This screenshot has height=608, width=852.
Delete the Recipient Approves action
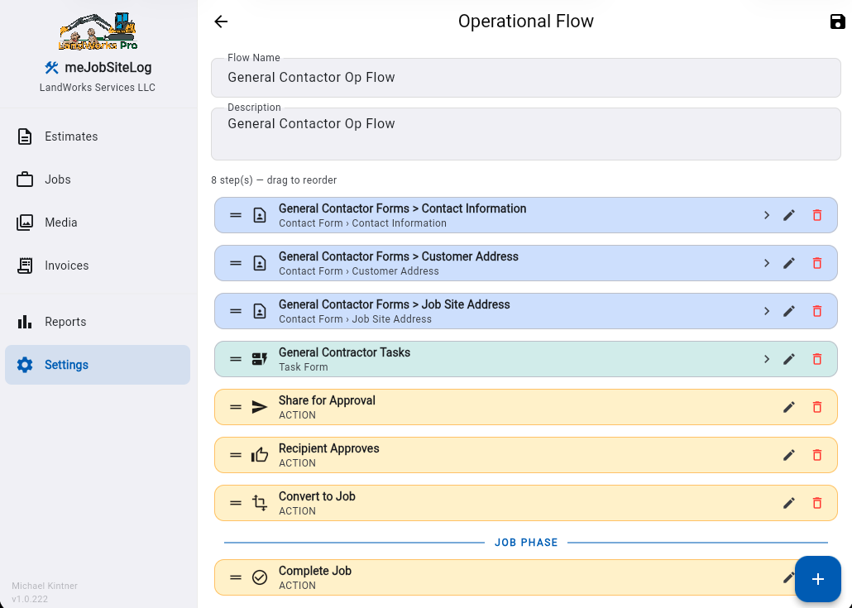click(x=817, y=455)
